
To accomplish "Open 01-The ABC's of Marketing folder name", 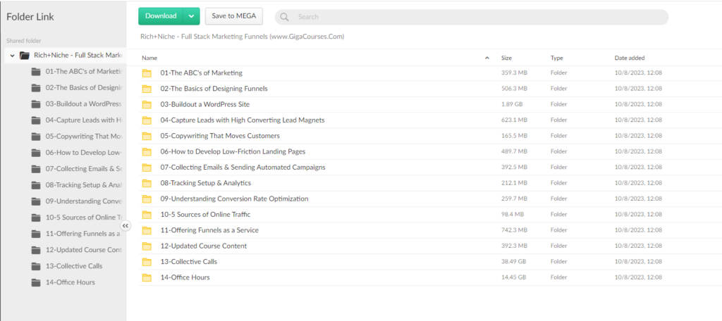I will pyautogui.click(x=201, y=73).
